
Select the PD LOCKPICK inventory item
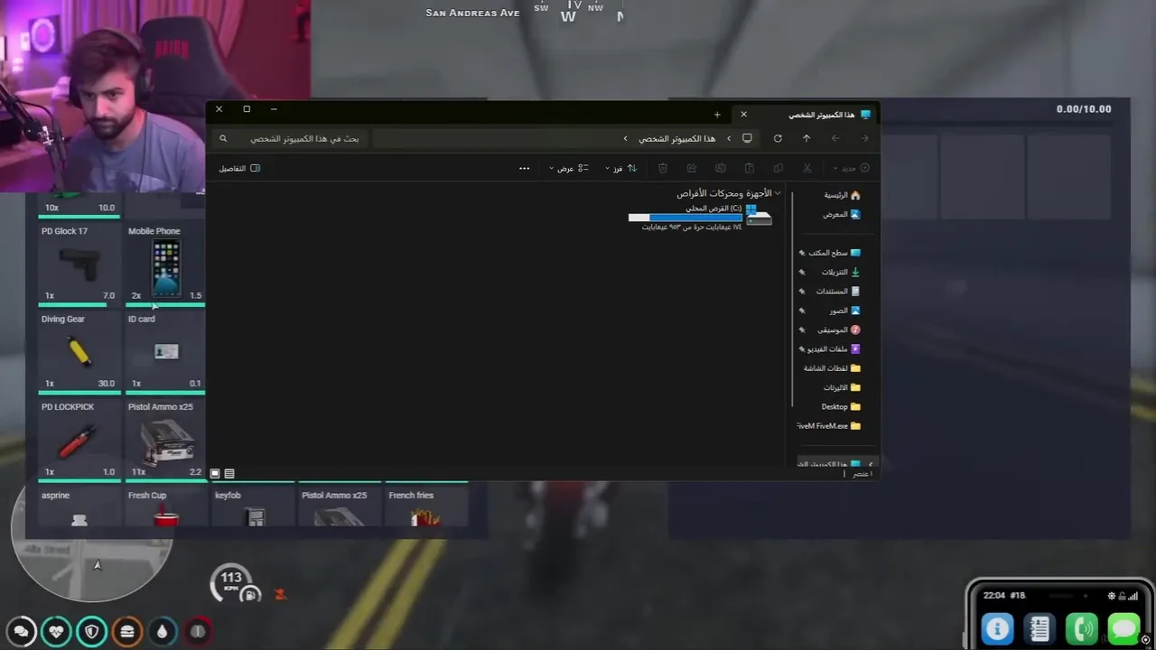79,440
